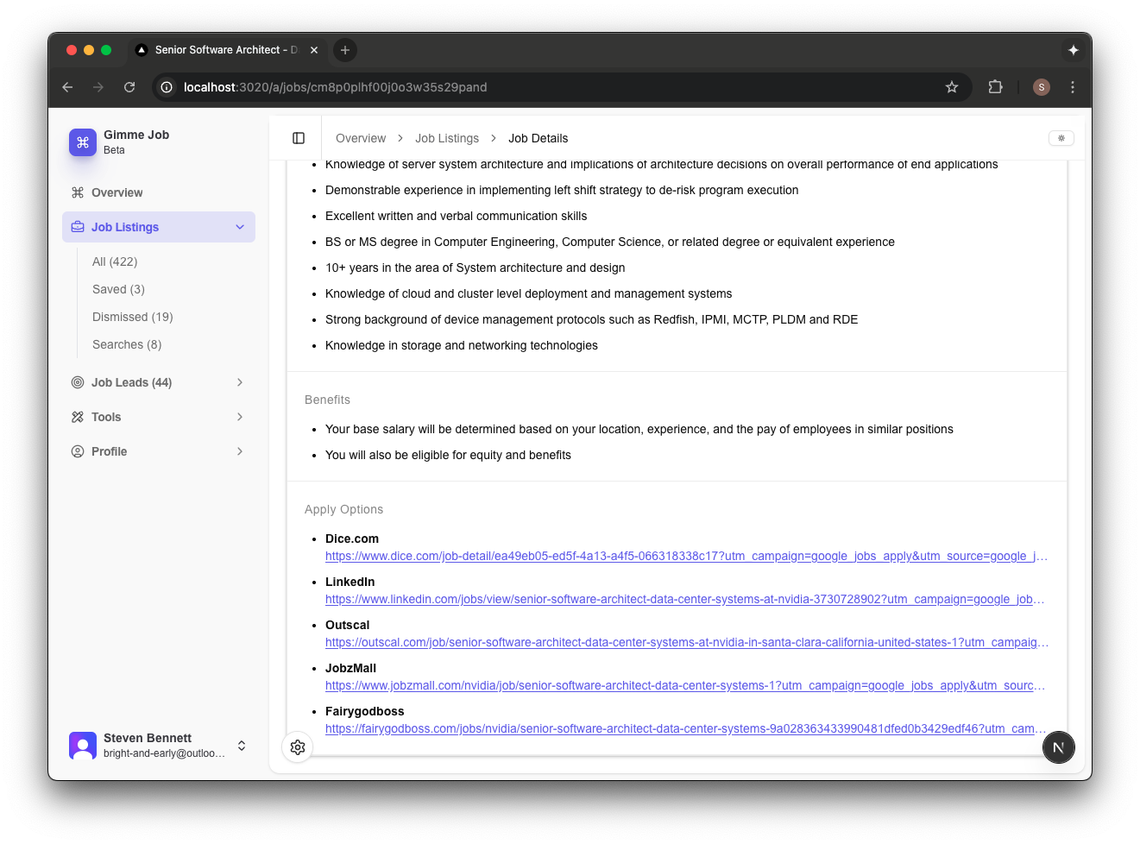Click the Job Listings briefcase icon
Viewport: 1140px width, 844px height.
[78, 227]
